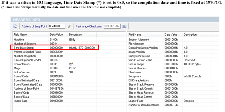Click the checksum calculator icon
The width and height of the screenshot is (225, 112).
point(124,26)
